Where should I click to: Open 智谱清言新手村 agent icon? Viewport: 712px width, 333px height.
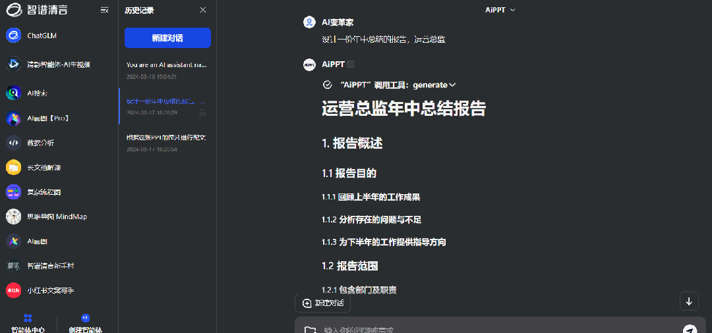[14, 266]
